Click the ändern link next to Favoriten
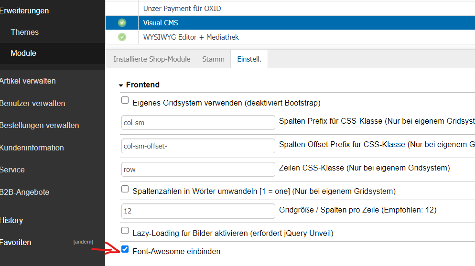The image size is (475, 266). click(x=83, y=242)
